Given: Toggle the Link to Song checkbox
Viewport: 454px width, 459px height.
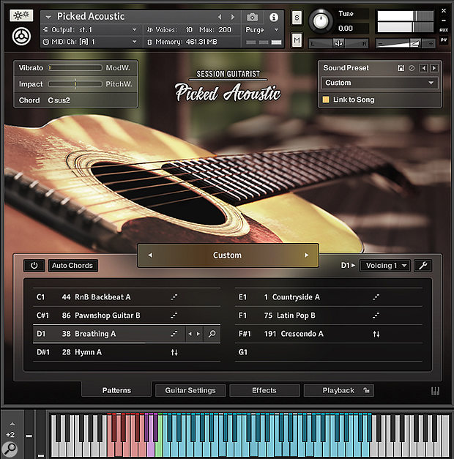Looking at the screenshot, I should coord(326,100).
